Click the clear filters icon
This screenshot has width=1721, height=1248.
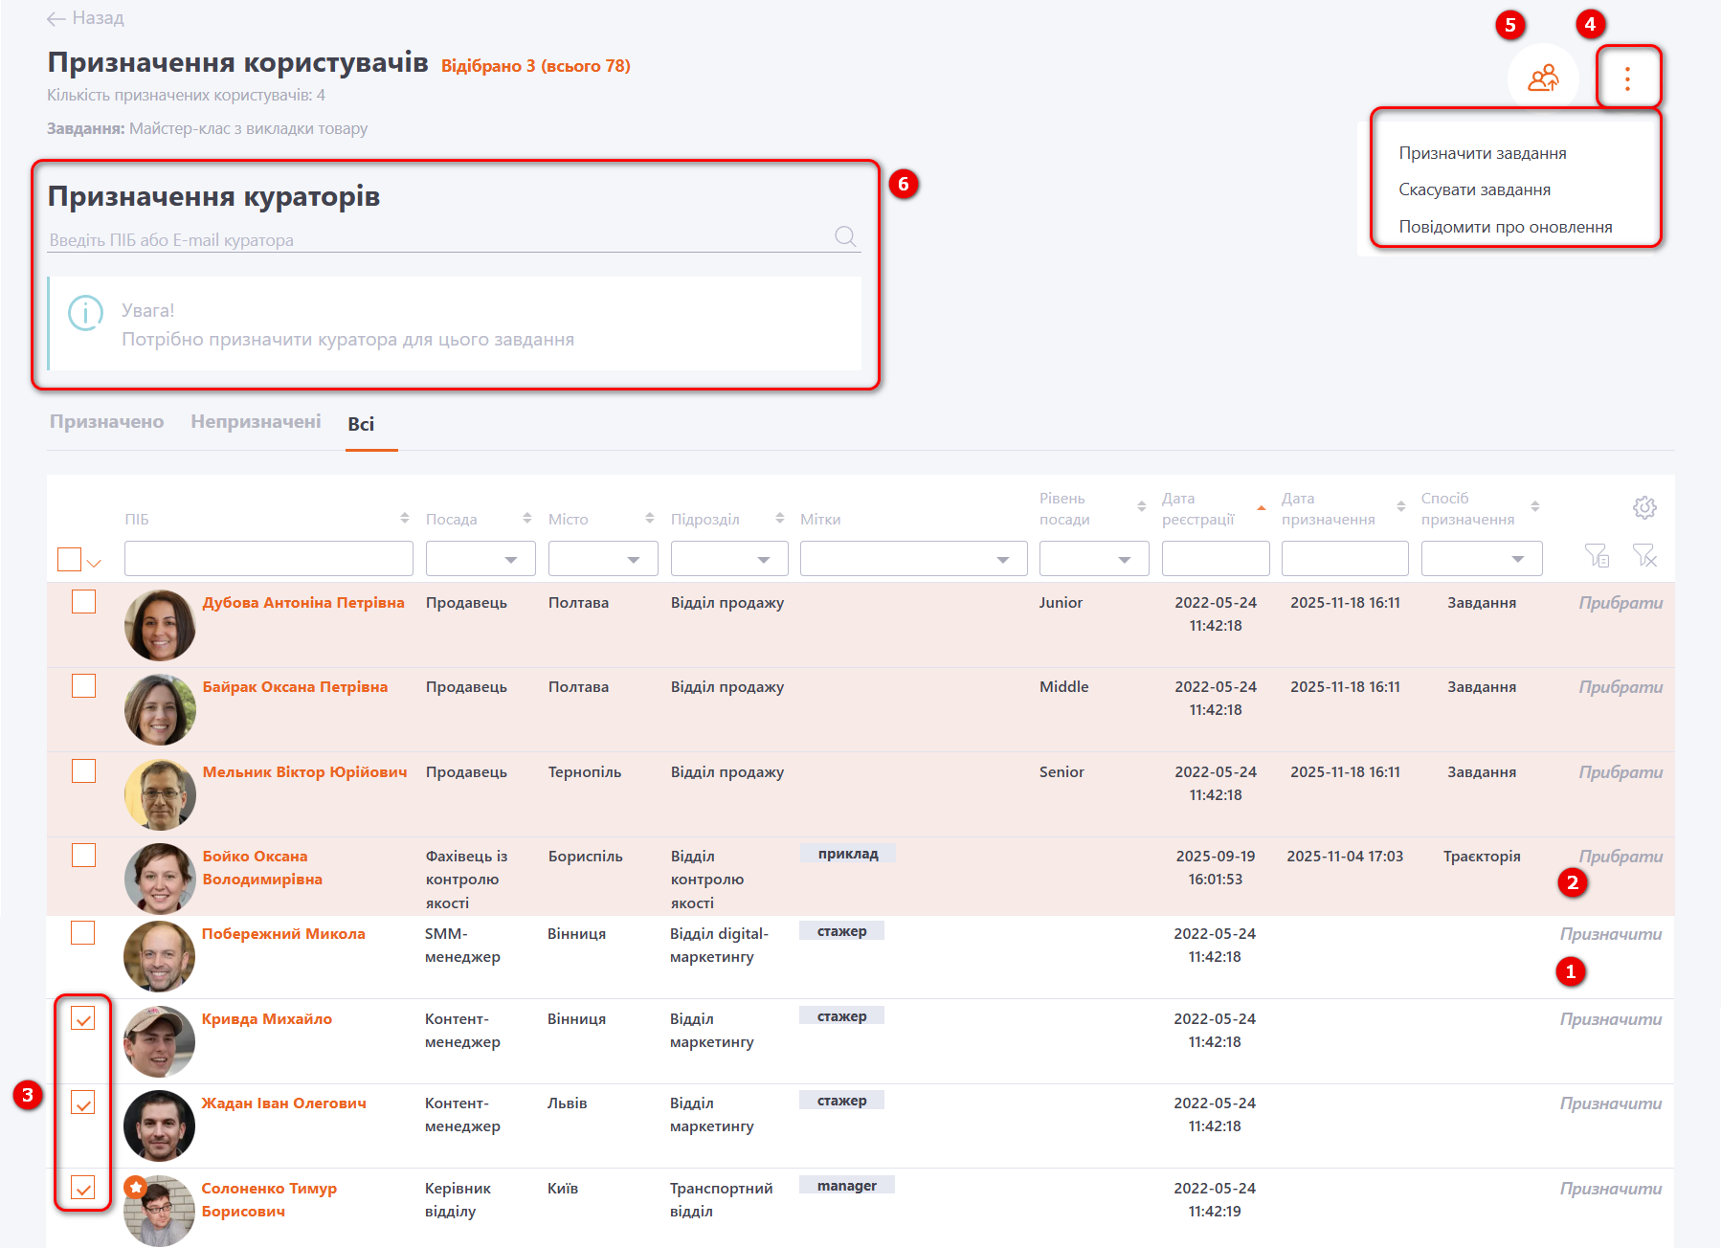coord(1643,555)
